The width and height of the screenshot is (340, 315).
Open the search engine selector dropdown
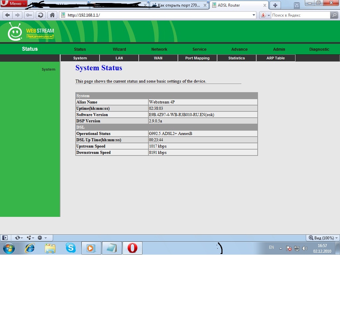click(x=269, y=15)
